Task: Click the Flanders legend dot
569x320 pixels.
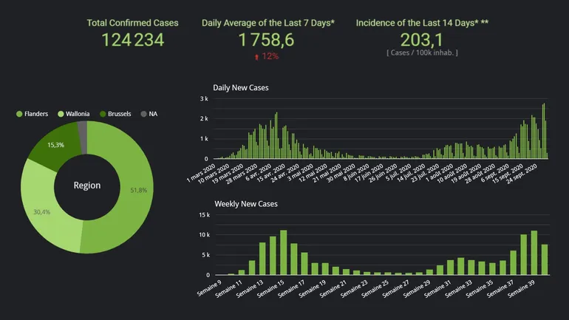Action: point(19,114)
